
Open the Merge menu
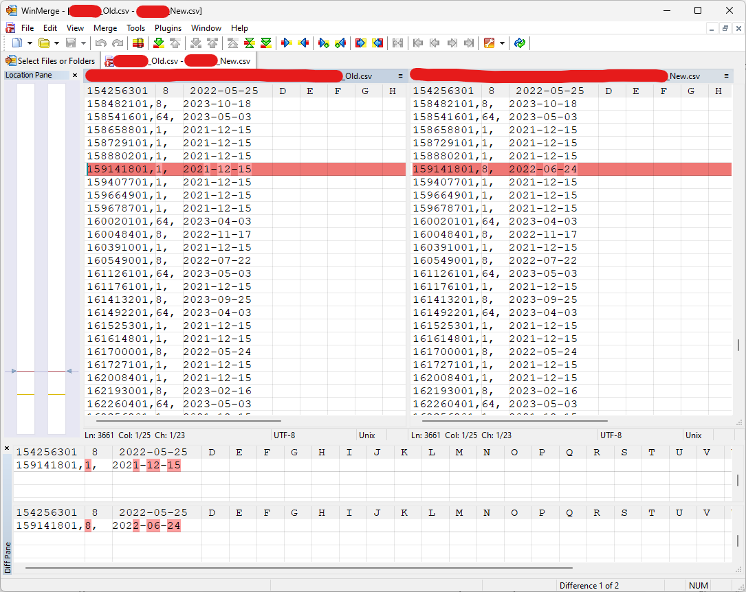pos(105,28)
